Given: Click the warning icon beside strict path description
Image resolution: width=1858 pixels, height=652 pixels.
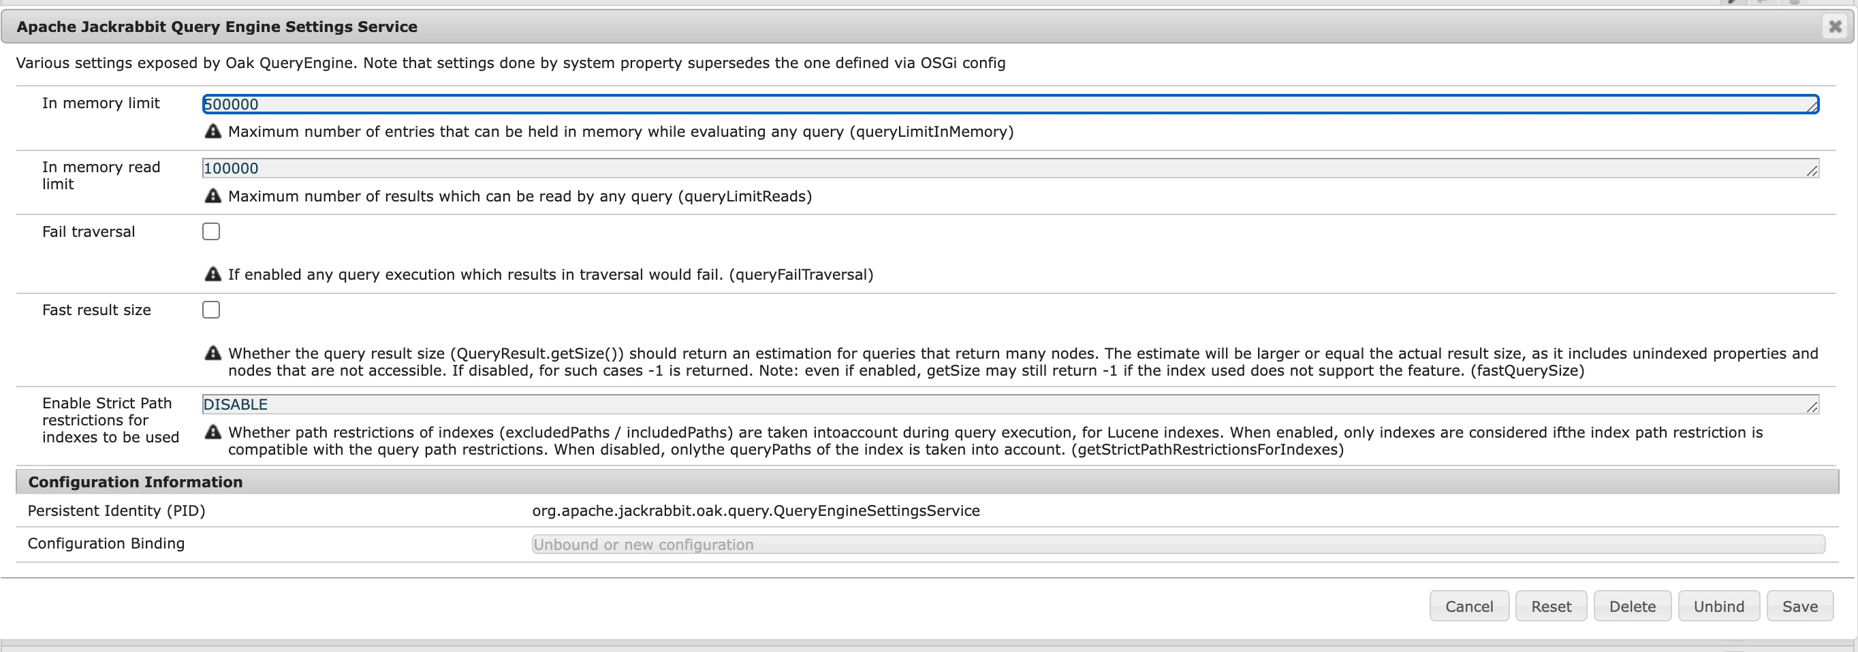Looking at the screenshot, I should point(212,431).
